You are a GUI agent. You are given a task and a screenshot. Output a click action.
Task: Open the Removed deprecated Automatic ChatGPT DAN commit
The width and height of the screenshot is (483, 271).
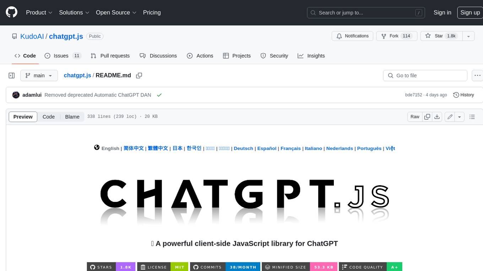pyautogui.click(x=98, y=95)
